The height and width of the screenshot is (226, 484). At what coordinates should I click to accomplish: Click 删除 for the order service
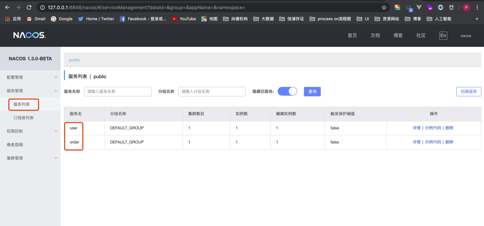(449, 142)
